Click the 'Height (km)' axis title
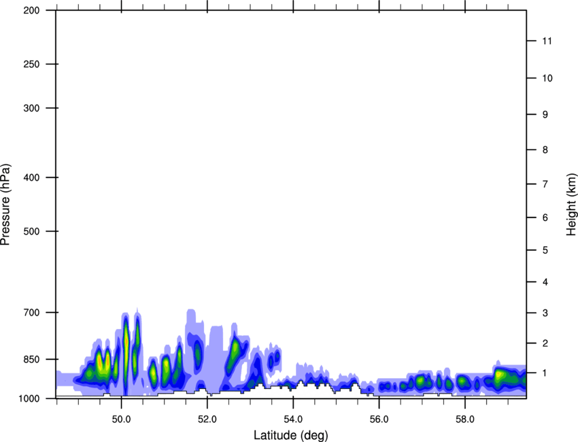 pyautogui.click(x=571, y=204)
